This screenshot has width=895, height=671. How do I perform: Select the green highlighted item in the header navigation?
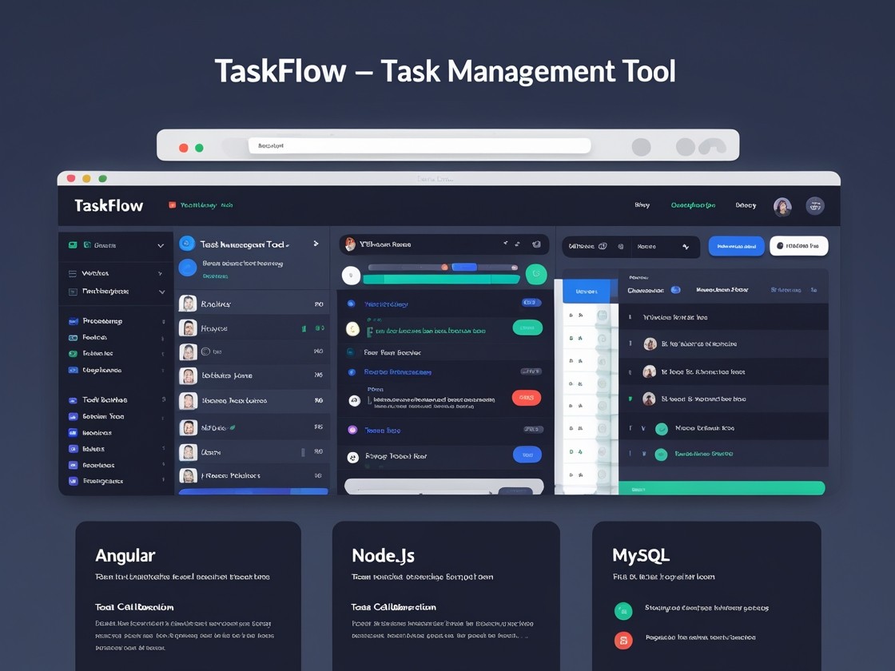pos(693,205)
